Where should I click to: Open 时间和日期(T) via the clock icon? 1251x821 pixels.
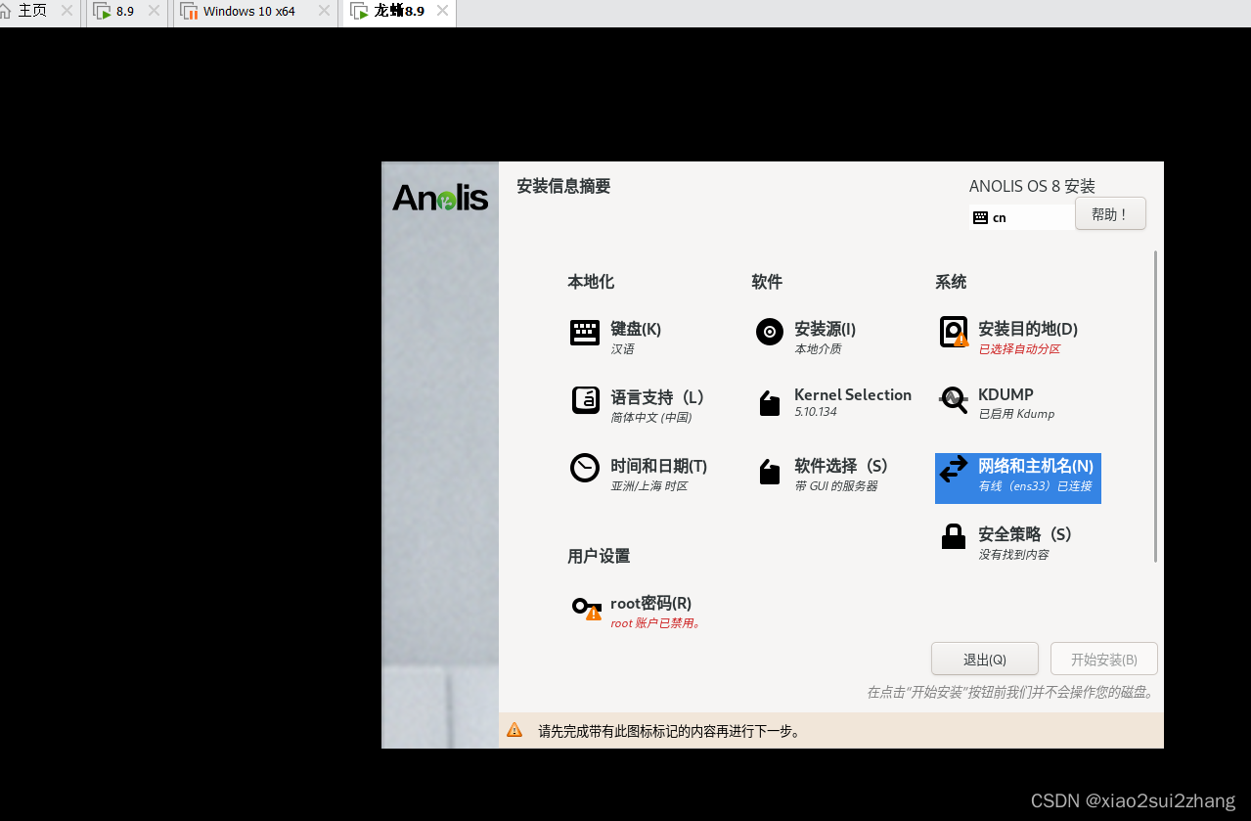coord(584,470)
